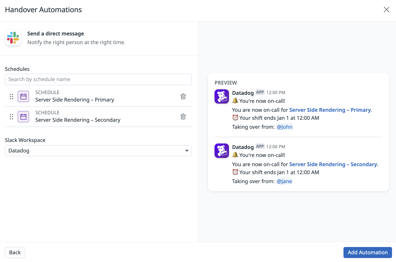Click the @John mention in preview
396x262 pixels.
pyautogui.click(x=284, y=127)
